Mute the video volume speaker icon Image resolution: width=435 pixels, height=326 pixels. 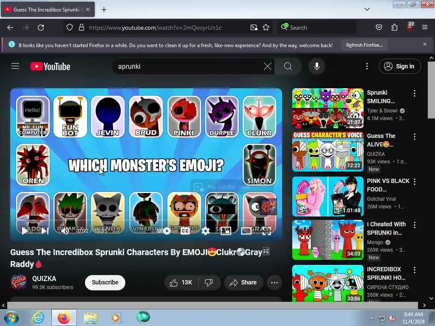click(65, 230)
